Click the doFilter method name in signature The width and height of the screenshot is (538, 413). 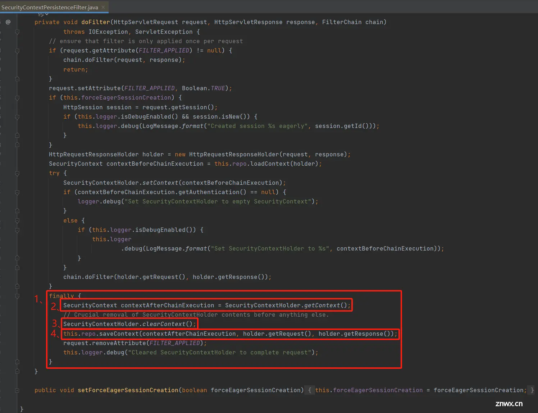(x=95, y=22)
